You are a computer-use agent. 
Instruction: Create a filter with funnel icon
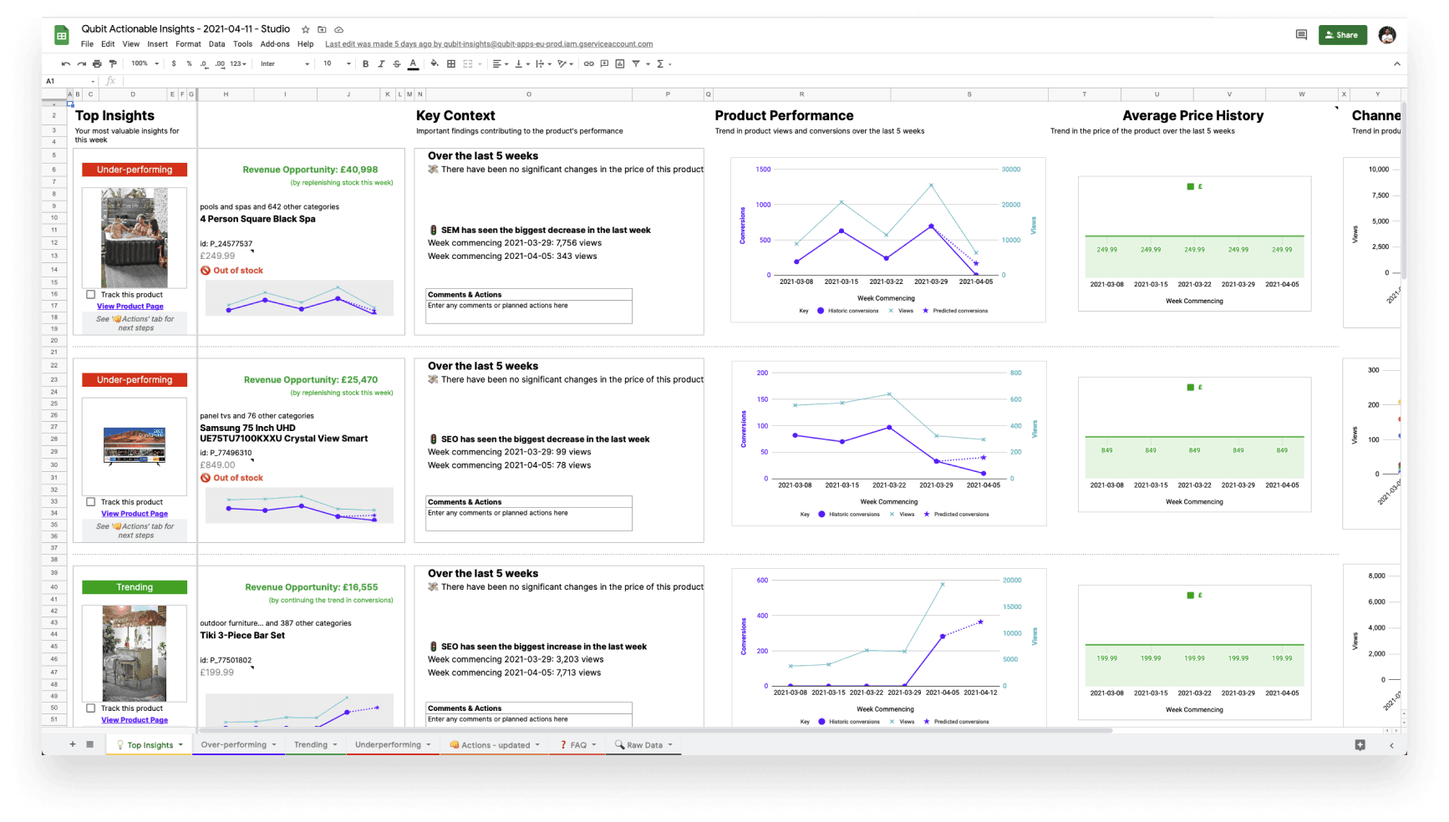636,63
